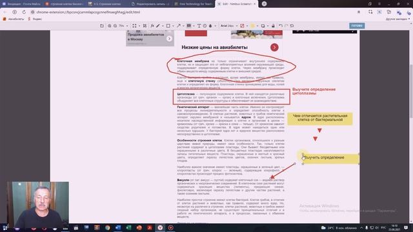Open PowerPoint from the taskbar
Screen dimensions: 413x232
point(139,227)
